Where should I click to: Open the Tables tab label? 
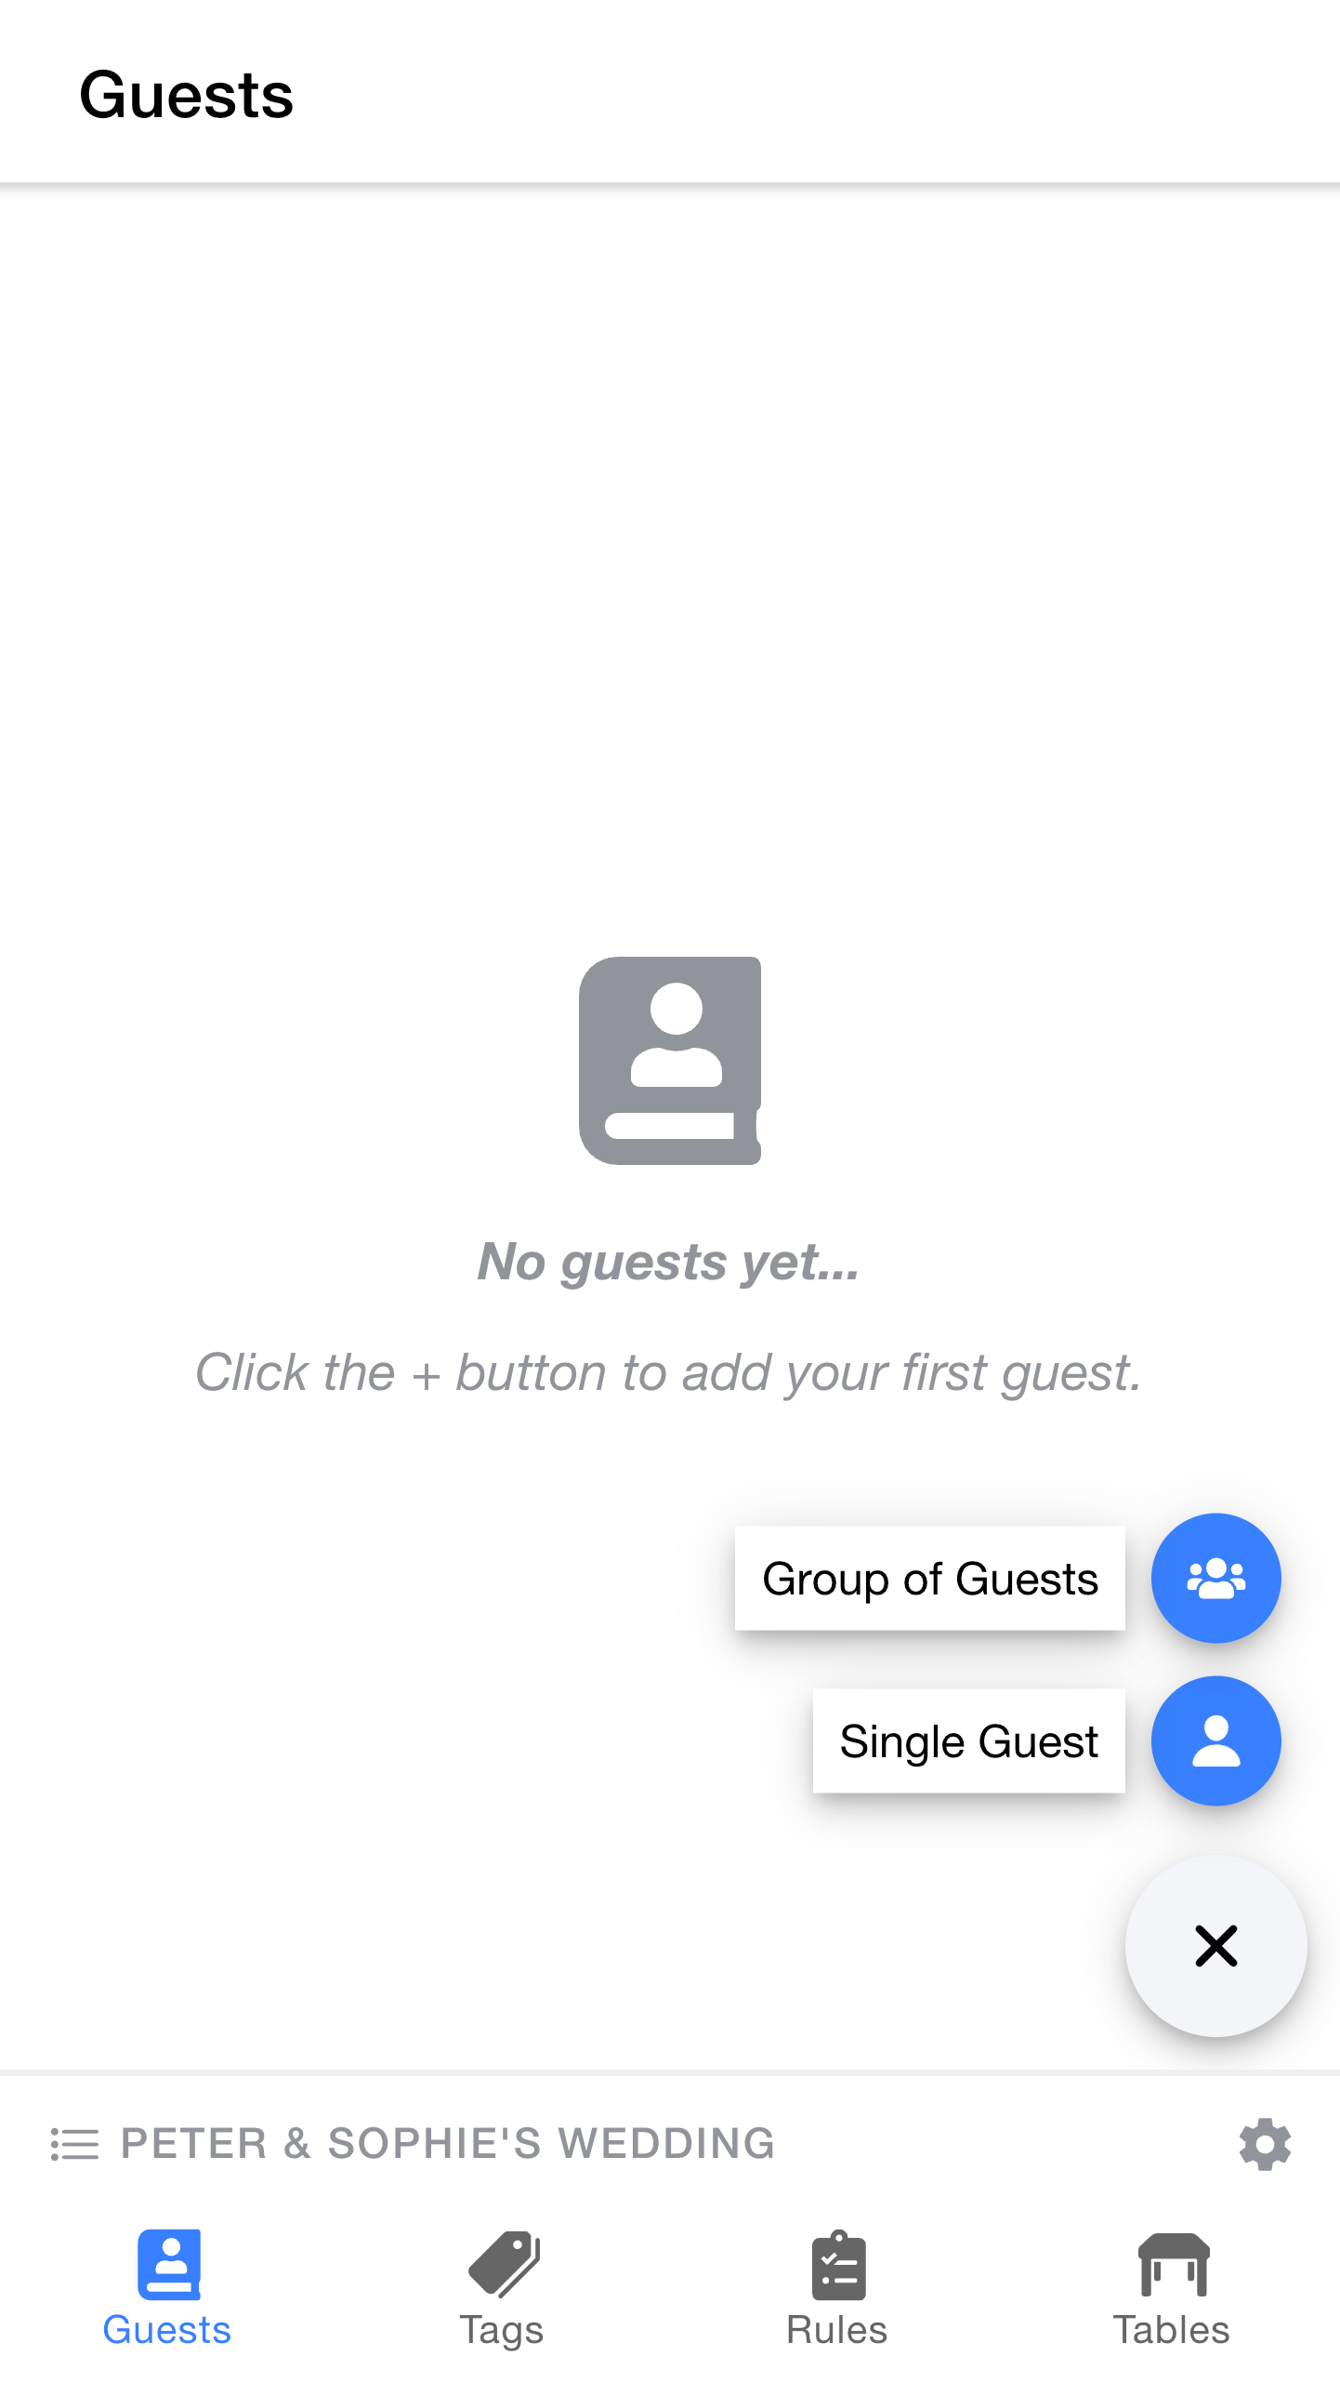(1171, 2330)
